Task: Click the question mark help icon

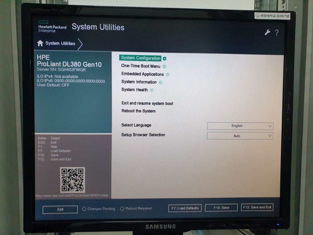Action: tap(277, 32)
